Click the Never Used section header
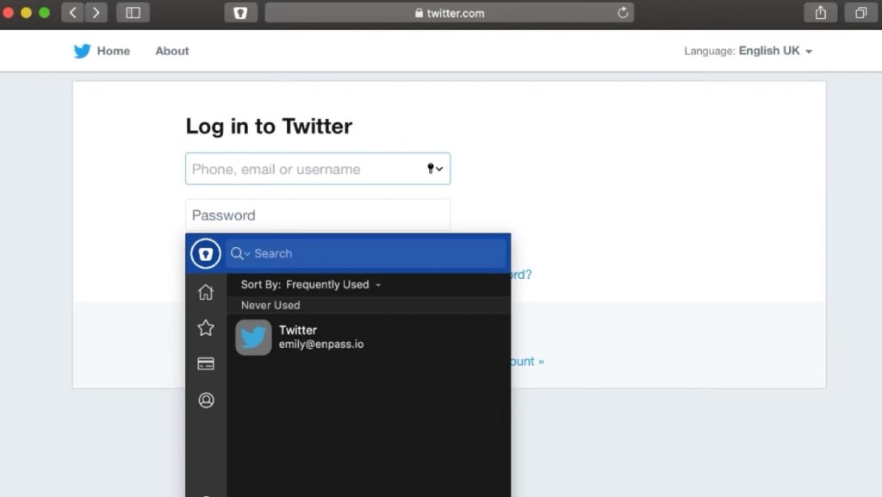Screen dimensions: 882x497 [369, 305]
